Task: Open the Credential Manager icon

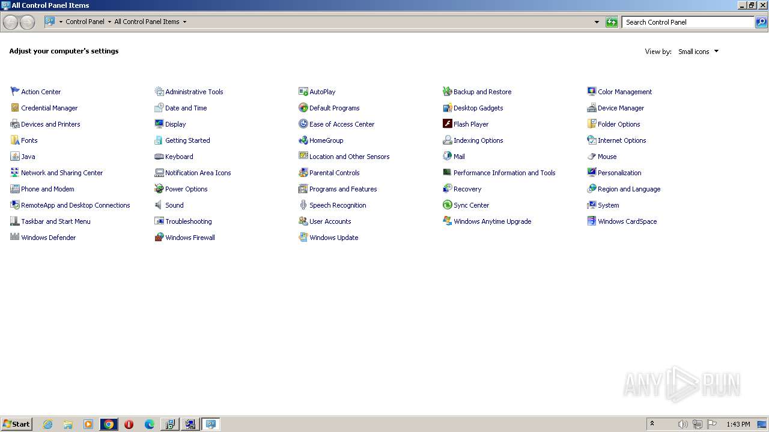Action: pyautogui.click(x=15, y=107)
